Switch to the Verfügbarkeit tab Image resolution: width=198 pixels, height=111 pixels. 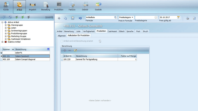(x=89, y=31)
